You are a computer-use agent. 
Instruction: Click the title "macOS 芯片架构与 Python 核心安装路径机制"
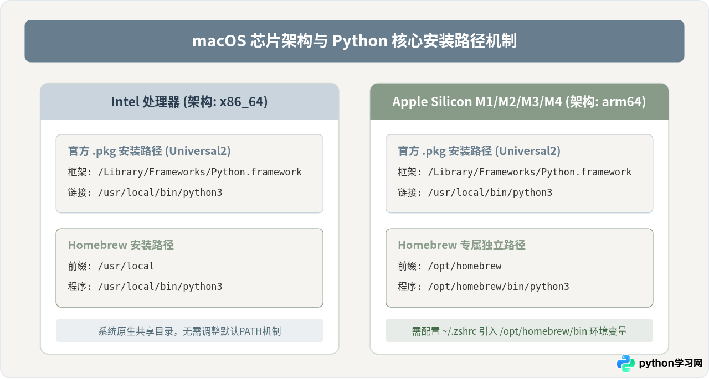(354, 41)
